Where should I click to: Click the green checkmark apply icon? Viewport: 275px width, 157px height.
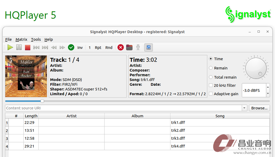point(71,48)
